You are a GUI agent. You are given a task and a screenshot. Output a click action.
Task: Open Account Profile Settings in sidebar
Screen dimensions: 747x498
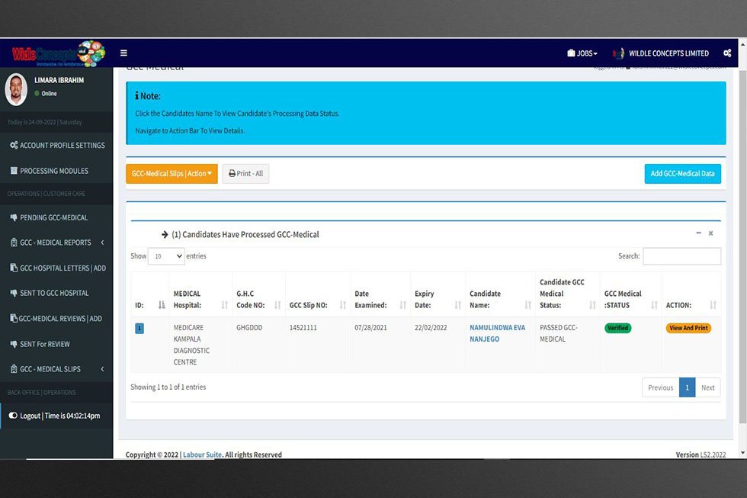point(56,145)
